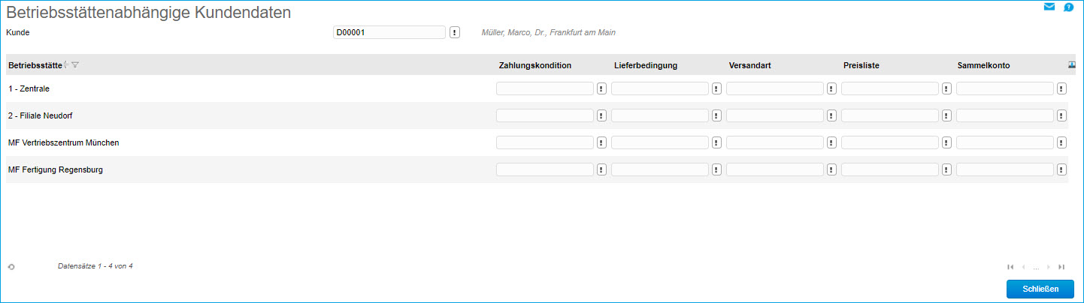Click Preisliste field for 1 - Zentrale
Viewport: 1084px width, 303px height.
coord(890,88)
